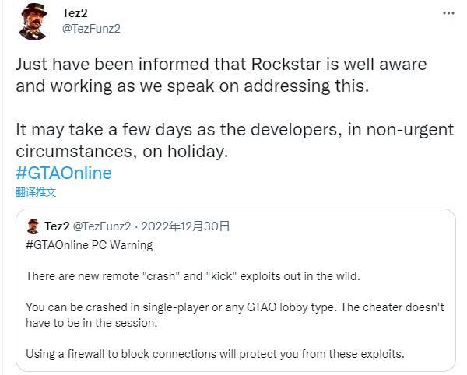The width and height of the screenshot is (467, 375).
Task: Open the tweet's three-dot more menu
Action: coord(448,13)
